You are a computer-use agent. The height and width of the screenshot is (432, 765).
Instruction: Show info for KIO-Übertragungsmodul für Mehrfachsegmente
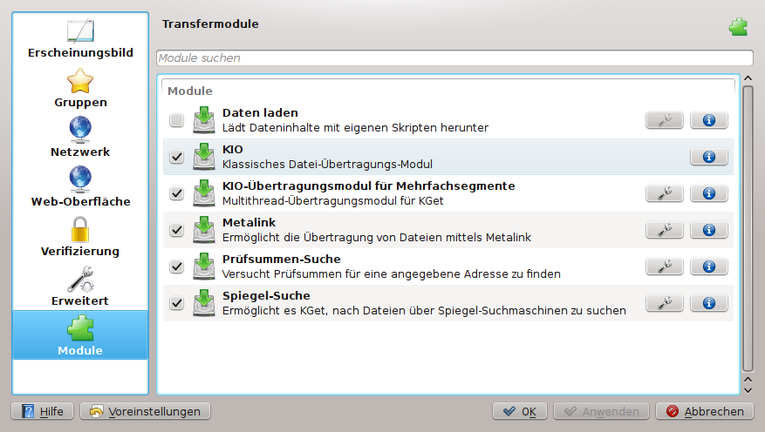[709, 193]
